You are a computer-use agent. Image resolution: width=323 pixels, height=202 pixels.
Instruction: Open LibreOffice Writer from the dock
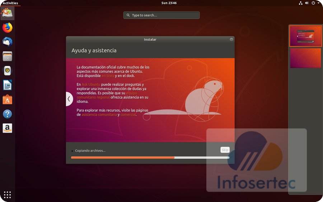(7, 85)
